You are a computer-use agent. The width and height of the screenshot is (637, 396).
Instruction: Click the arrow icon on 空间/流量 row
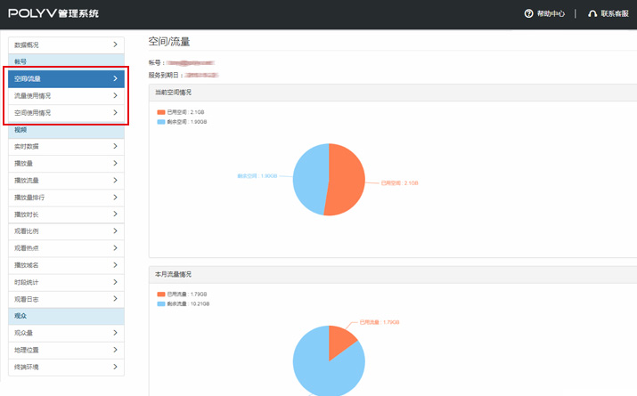(115, 78)
